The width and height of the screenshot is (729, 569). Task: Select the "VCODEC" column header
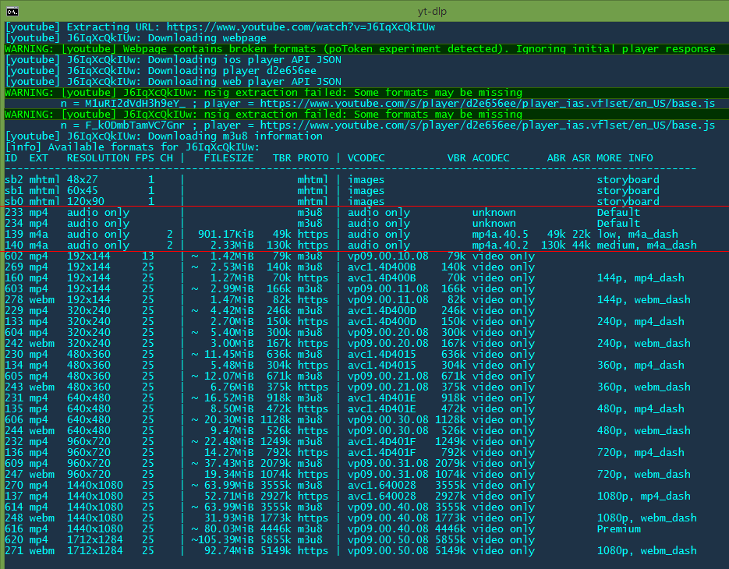click(366, 158)
